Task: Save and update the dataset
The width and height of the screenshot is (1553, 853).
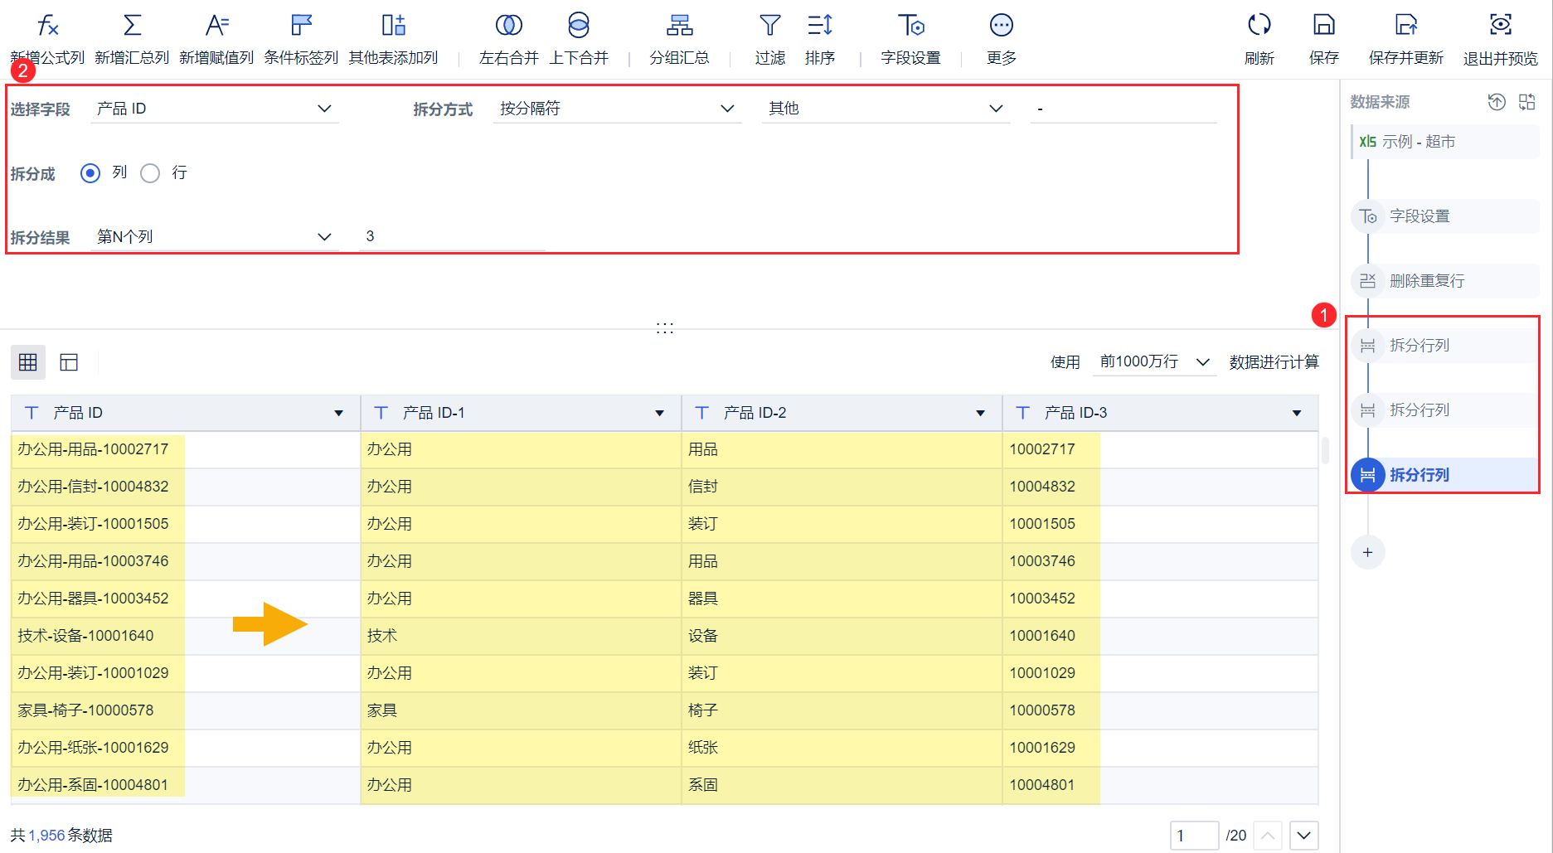Action: (x=1406, y=38)
